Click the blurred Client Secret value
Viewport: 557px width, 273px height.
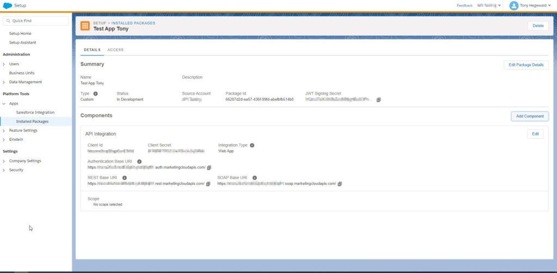click(x=176, y=151)
